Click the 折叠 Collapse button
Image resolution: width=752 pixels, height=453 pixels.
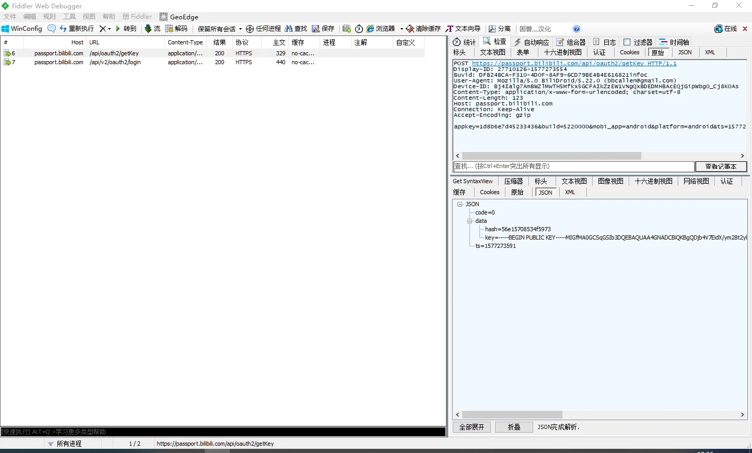tap(514, 427)
